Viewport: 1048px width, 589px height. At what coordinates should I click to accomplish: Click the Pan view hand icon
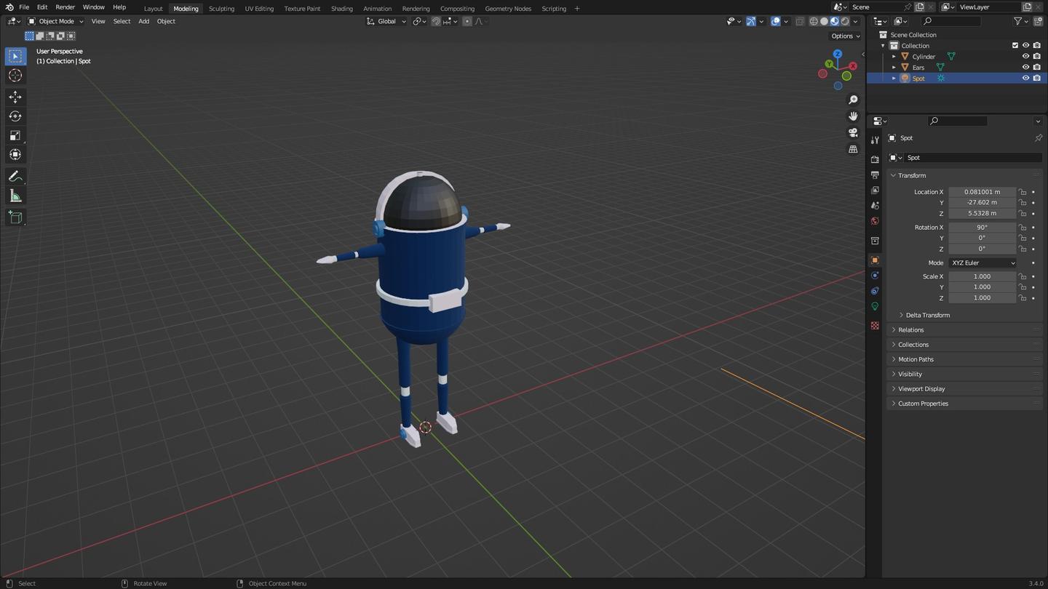tap(853, 116)
